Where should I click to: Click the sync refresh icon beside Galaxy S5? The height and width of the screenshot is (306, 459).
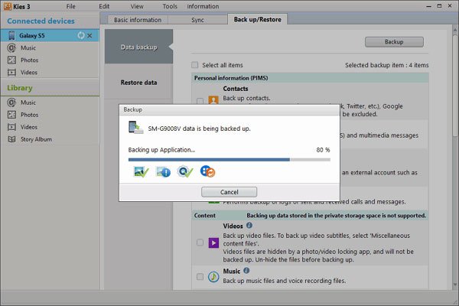tap(81, 35)
